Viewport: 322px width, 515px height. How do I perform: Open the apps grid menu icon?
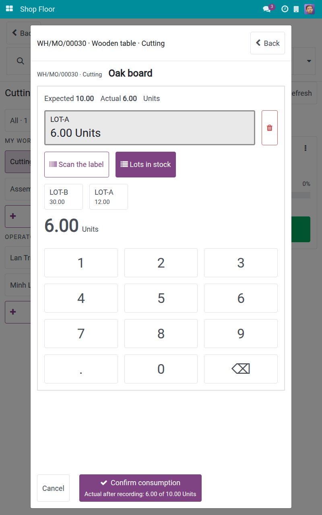click(9, 9)
